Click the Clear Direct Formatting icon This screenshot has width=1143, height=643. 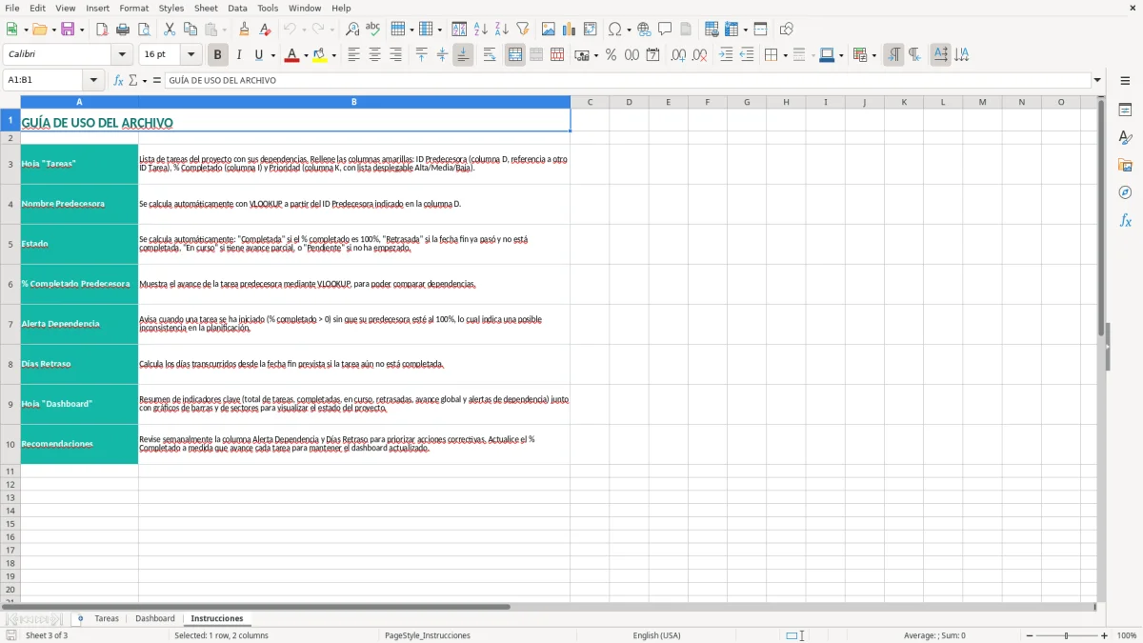[266, 30]
